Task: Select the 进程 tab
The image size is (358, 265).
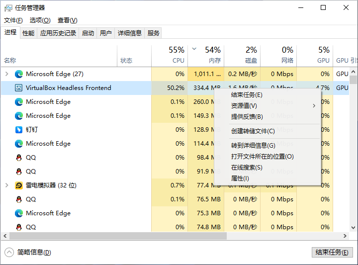Action: coord(10,33)
